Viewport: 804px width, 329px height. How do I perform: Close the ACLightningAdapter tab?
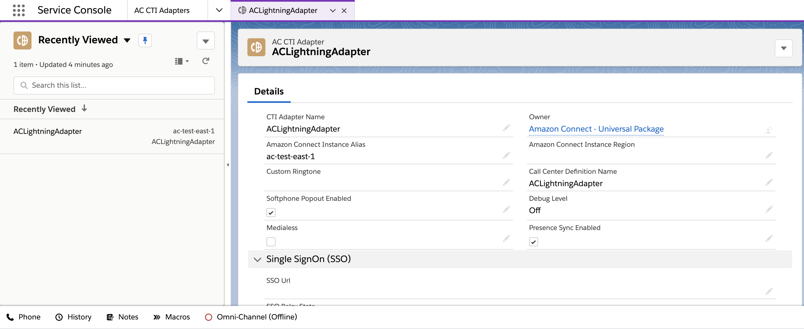344,11
